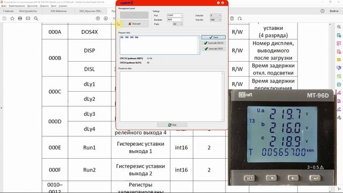Open the Редактирование menu
Screen dimensions: 343x193
17,6
